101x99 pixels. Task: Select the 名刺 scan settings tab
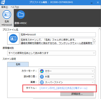18,64
